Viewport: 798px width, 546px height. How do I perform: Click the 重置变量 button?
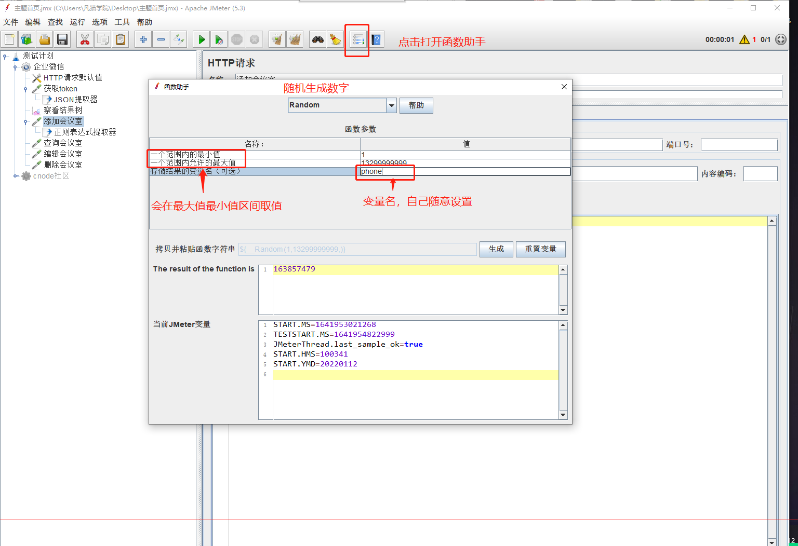(541, 249)
